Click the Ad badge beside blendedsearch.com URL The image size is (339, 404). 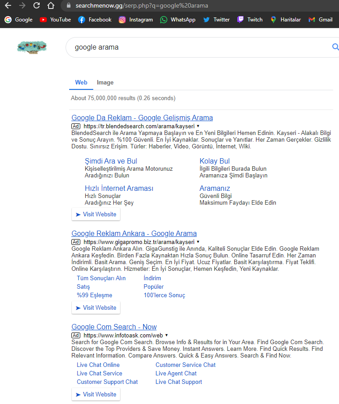click(76, 126)
